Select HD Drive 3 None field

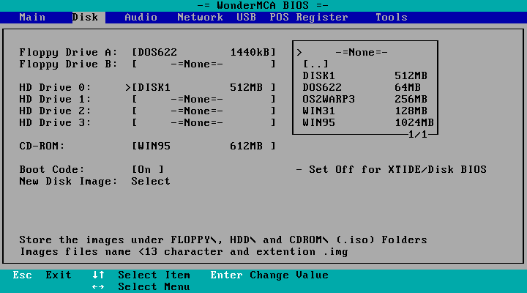point(203,123)
